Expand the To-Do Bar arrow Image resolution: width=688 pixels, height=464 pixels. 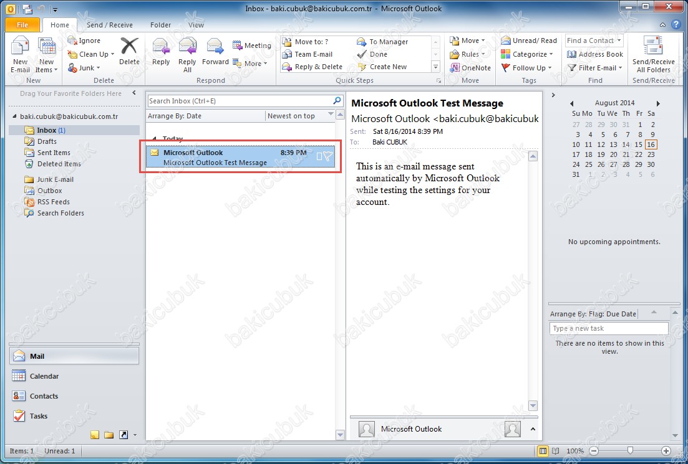(x=553, y=95)
